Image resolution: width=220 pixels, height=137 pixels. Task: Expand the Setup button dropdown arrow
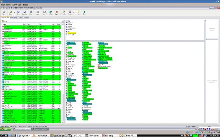pyautogui.click(x=74, y=12)
